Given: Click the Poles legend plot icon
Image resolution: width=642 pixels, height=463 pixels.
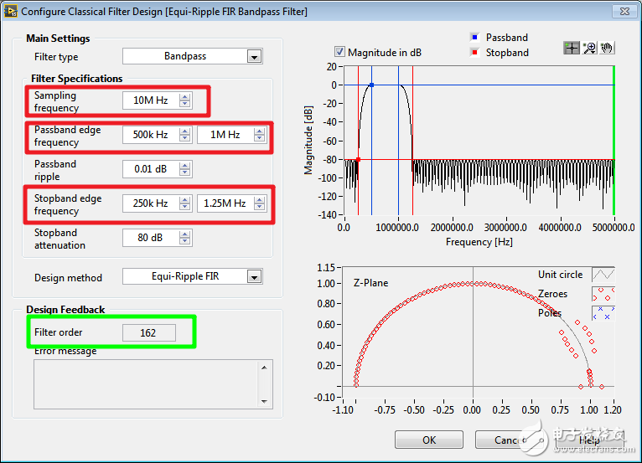Looking at the screenshot, I should [603, 313].
